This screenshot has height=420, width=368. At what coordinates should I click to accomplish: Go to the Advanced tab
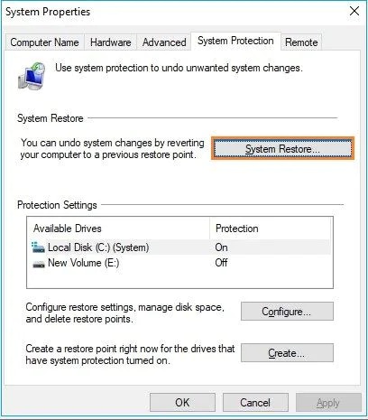click(x=164, y=42)
